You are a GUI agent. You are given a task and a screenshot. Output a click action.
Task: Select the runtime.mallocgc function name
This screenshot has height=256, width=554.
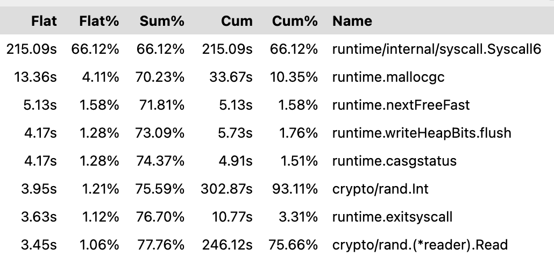click(x=388, y=77)
